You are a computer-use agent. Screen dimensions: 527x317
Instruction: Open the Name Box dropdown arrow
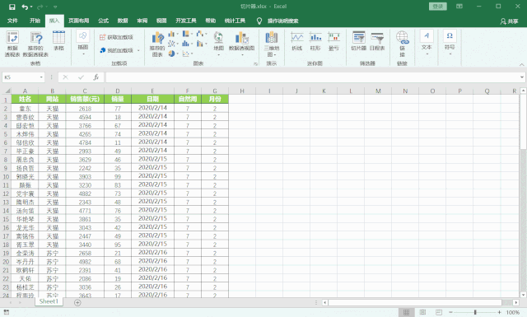click(x=41, y=77)
